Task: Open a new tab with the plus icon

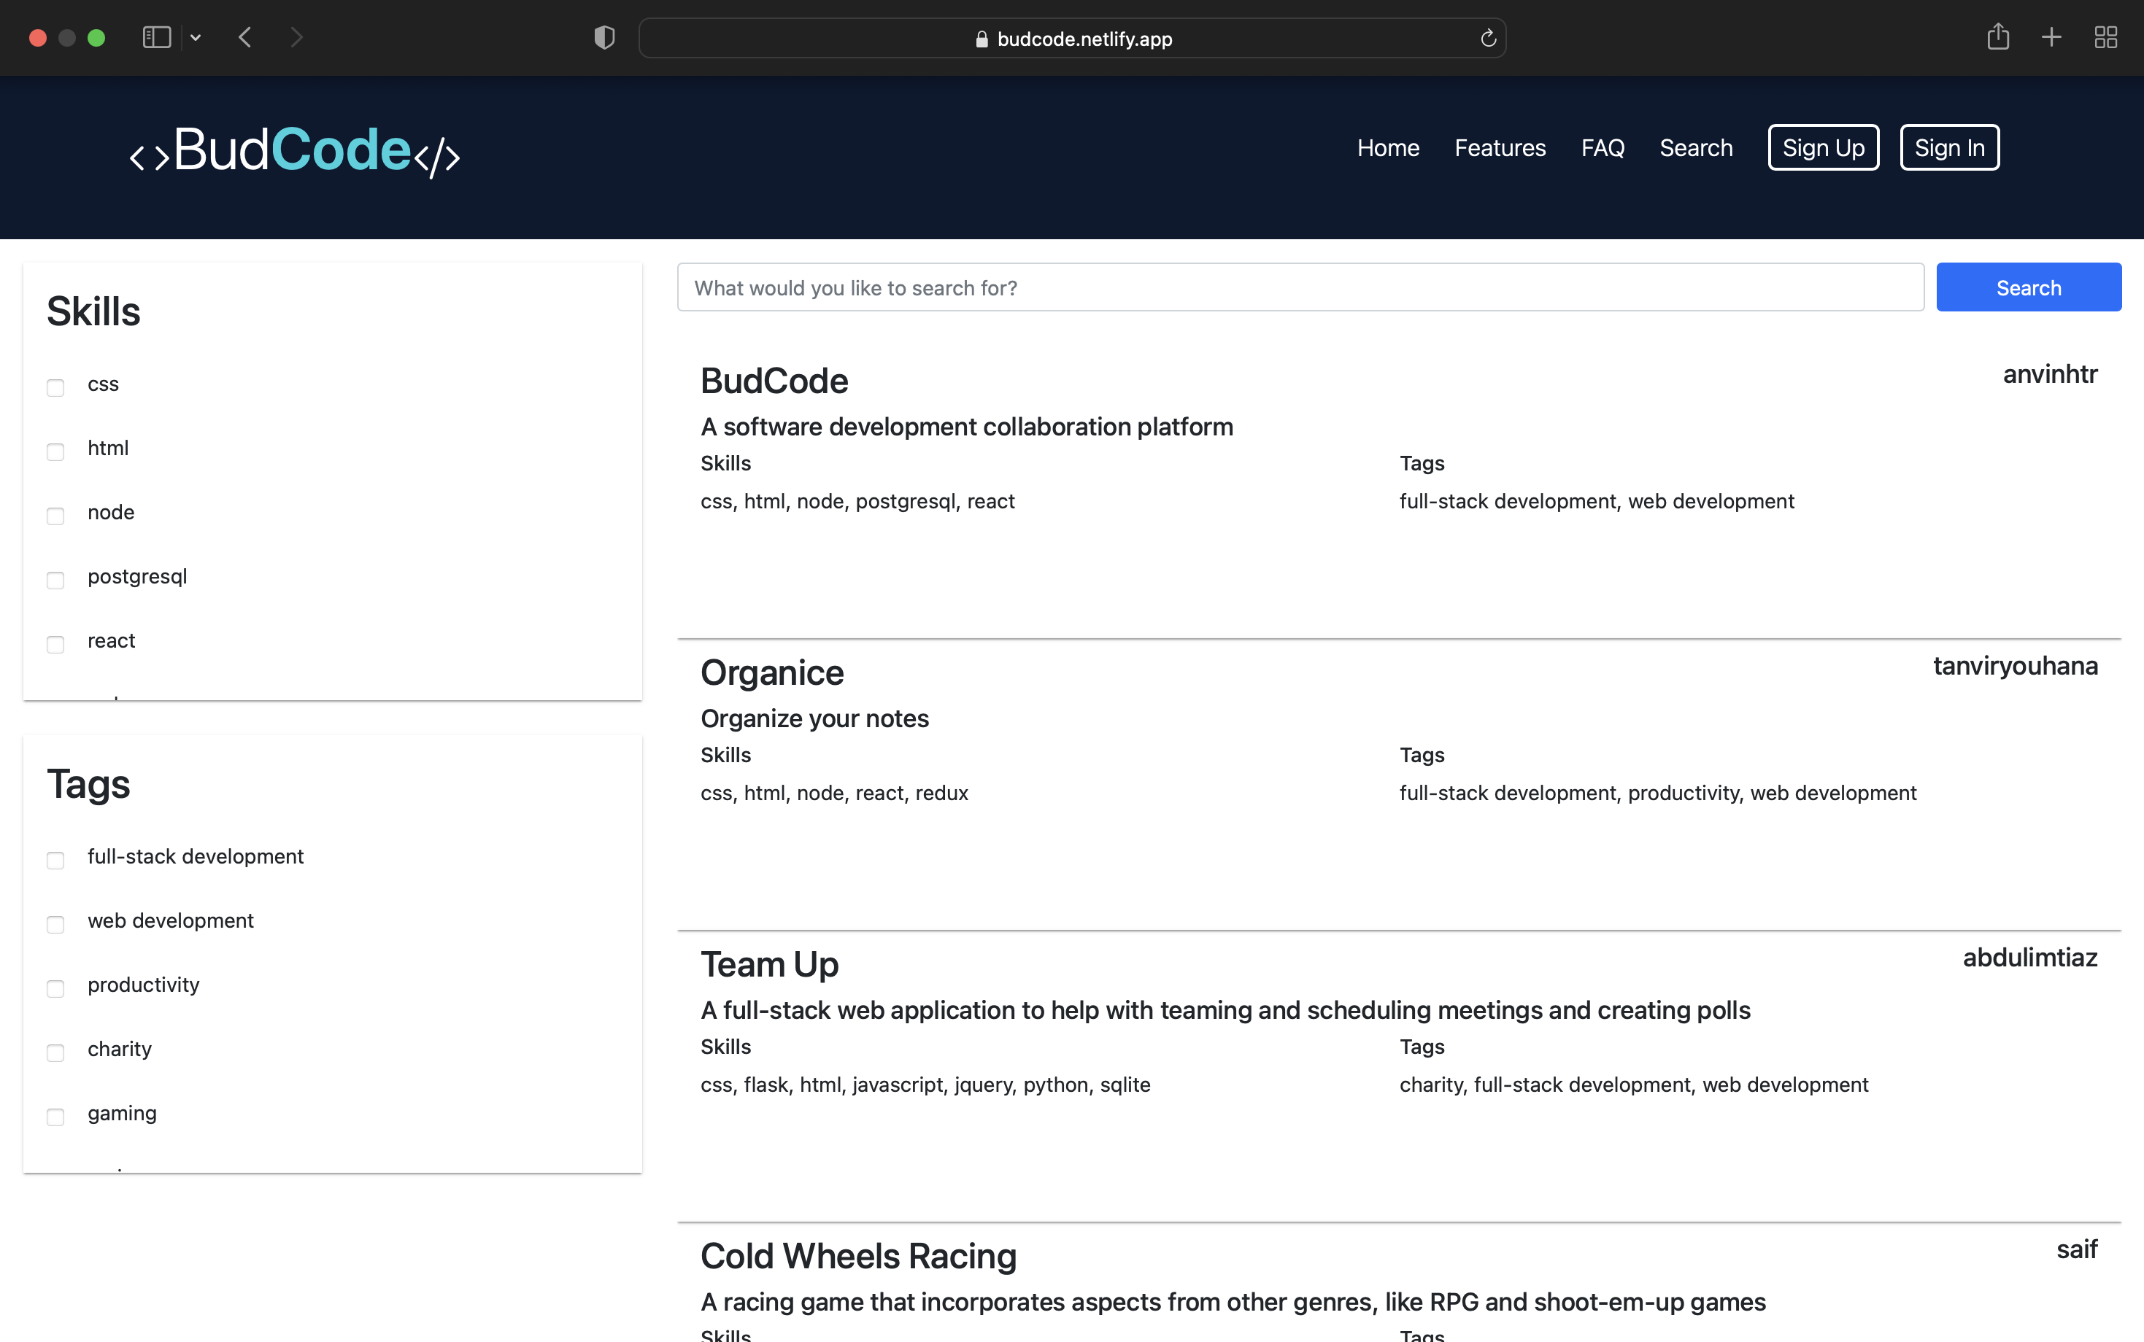Action: point(2051,37)
